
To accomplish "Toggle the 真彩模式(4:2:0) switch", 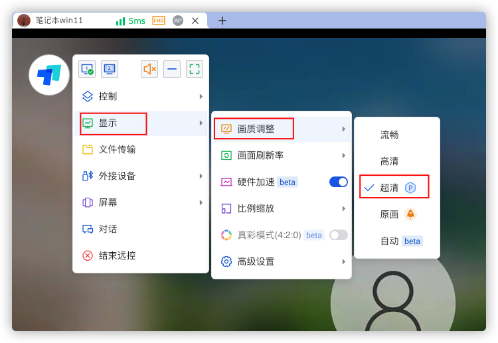I will tap(339, 235).
